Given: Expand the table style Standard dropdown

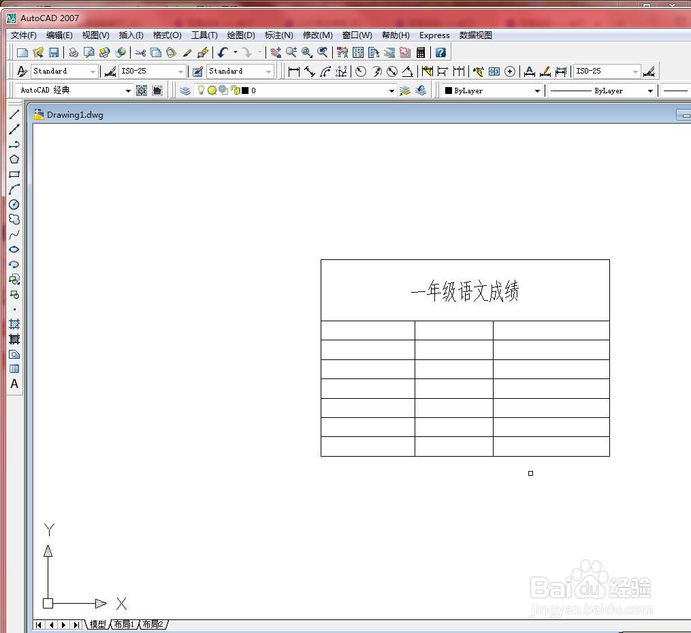Looking at the screenshot, I should click(x=268, y=71).
